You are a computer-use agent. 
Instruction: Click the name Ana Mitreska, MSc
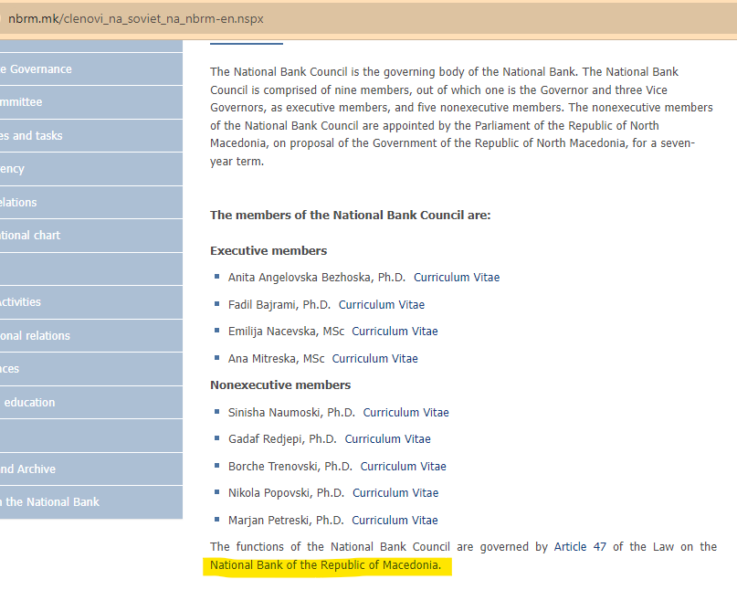click(277, 359)
